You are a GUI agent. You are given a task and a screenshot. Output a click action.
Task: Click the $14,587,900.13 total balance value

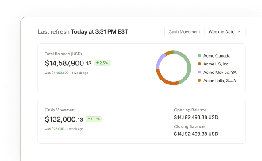coord(68,63)
